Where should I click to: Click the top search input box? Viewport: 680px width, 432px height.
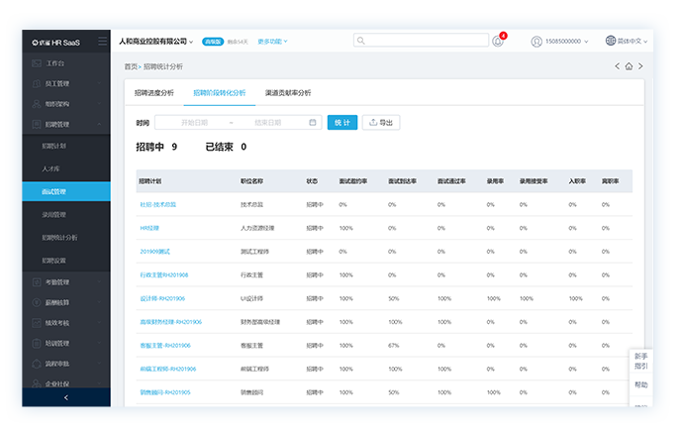(421, 40)
